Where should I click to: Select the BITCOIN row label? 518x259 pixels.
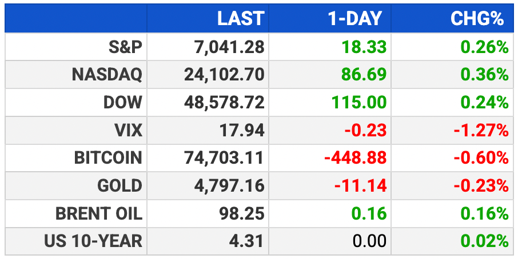click(x=108, y=158)
